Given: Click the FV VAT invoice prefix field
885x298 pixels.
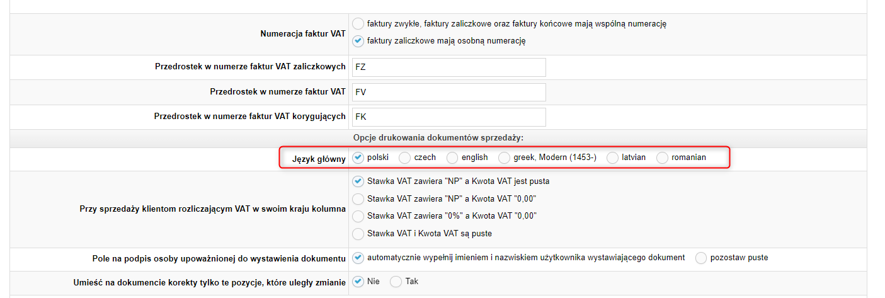Looking at the screenshot, I should 448,92.
